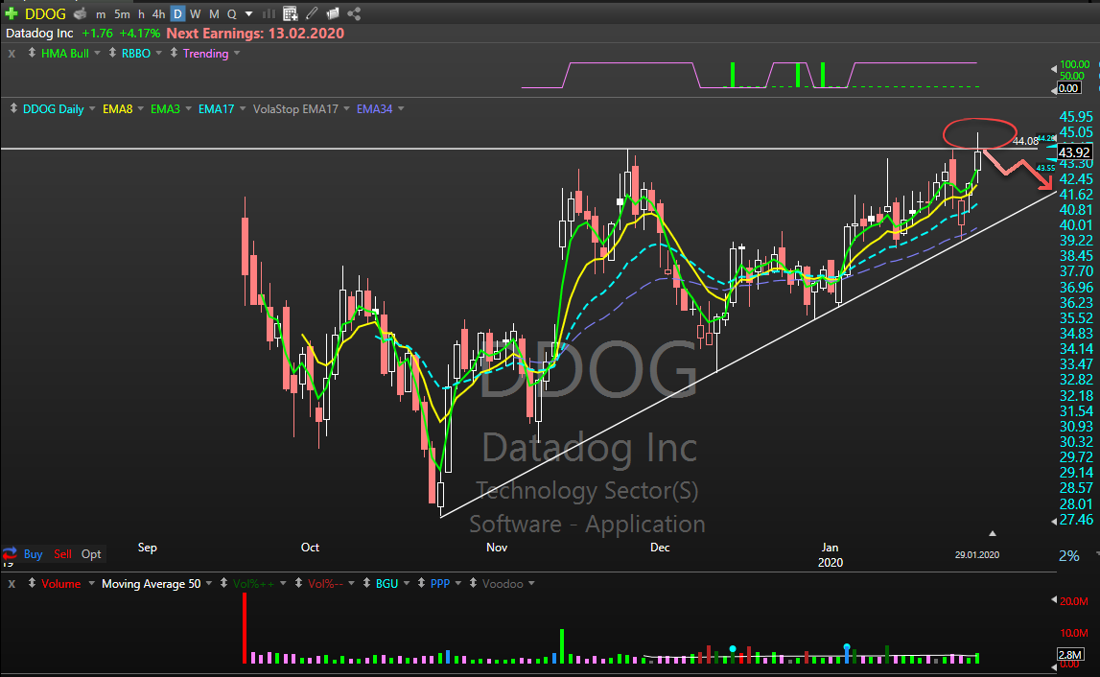
Task: Click the chart style bars icon
Action: coord(269,14)
